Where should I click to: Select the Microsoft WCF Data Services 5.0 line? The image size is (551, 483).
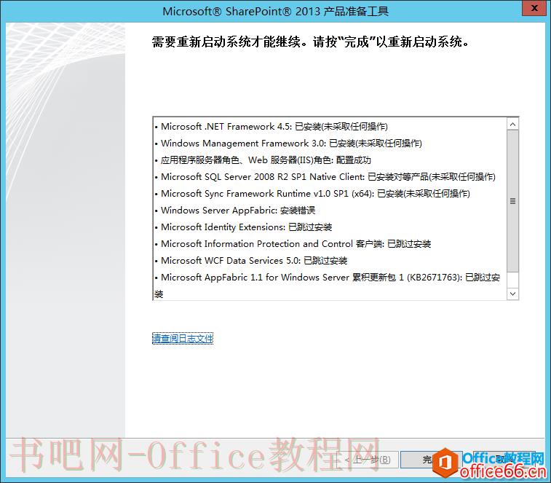pyautogui.click(x=251, y=261)
